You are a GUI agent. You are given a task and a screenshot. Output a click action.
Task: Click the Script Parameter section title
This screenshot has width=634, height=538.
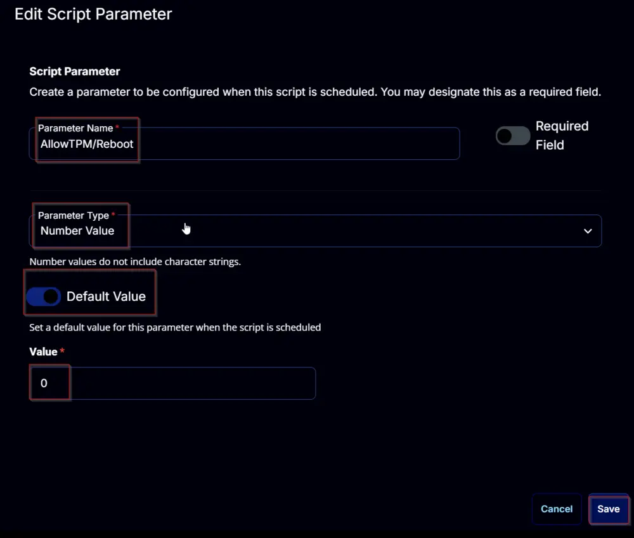(x=75, y=72)
